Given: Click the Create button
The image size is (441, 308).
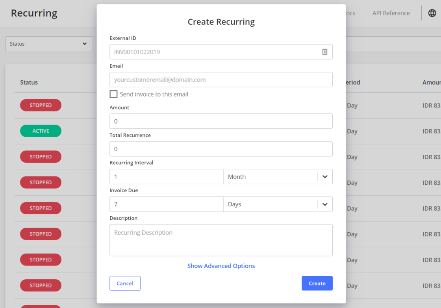Looking at the screenshot, I should pyautogui.click(x=317, y=283).
